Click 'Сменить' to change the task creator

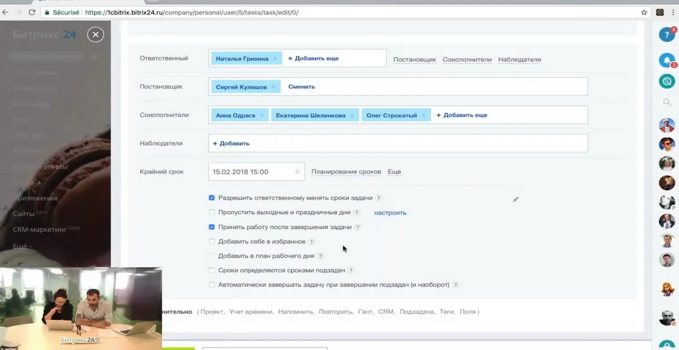(x=301, y=87)
